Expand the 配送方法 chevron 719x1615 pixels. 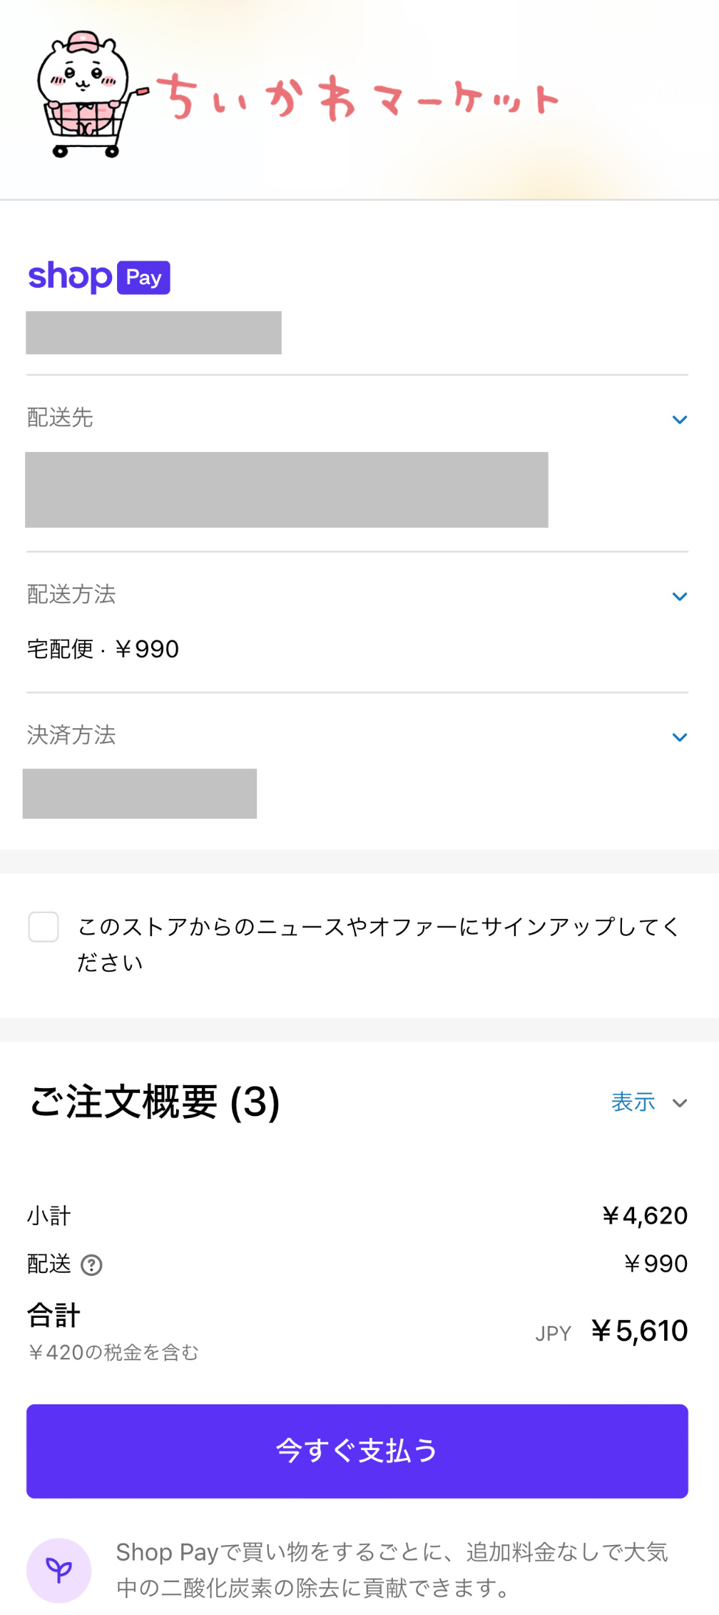point(680,596)
